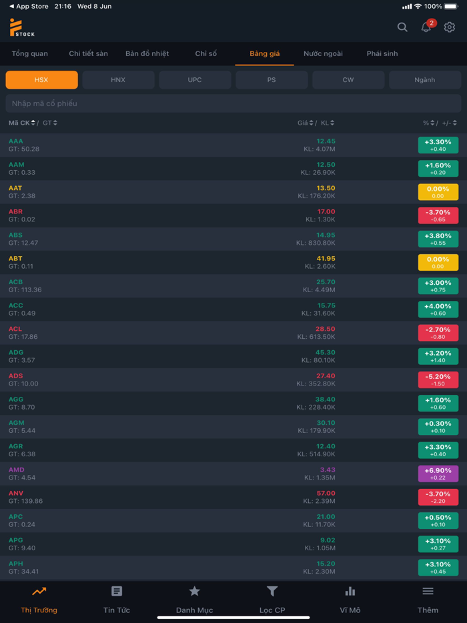
Task: Switch to Chi tiết sàn tab
Action: [88, 53]
